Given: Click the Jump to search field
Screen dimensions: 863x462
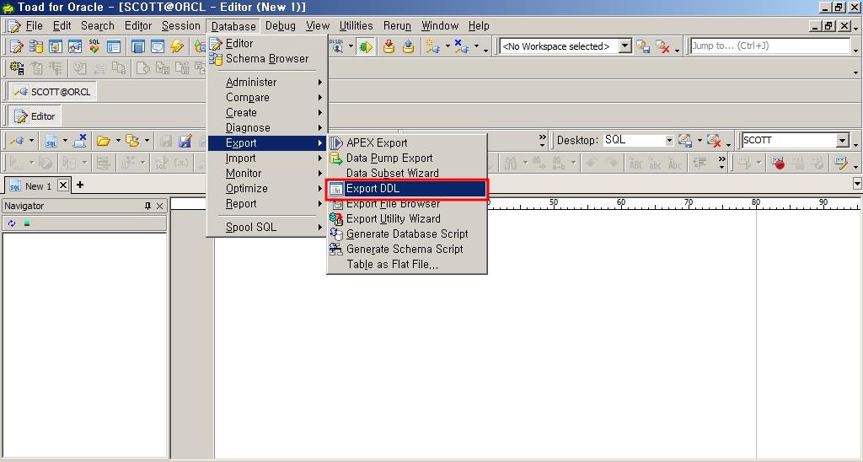Looking at the screenshot, I should [769, 46].
